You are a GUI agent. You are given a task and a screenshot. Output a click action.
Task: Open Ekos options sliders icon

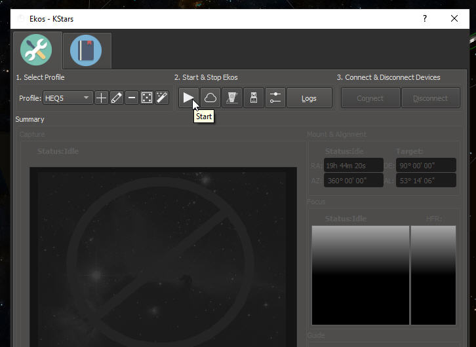click(275, 98)
